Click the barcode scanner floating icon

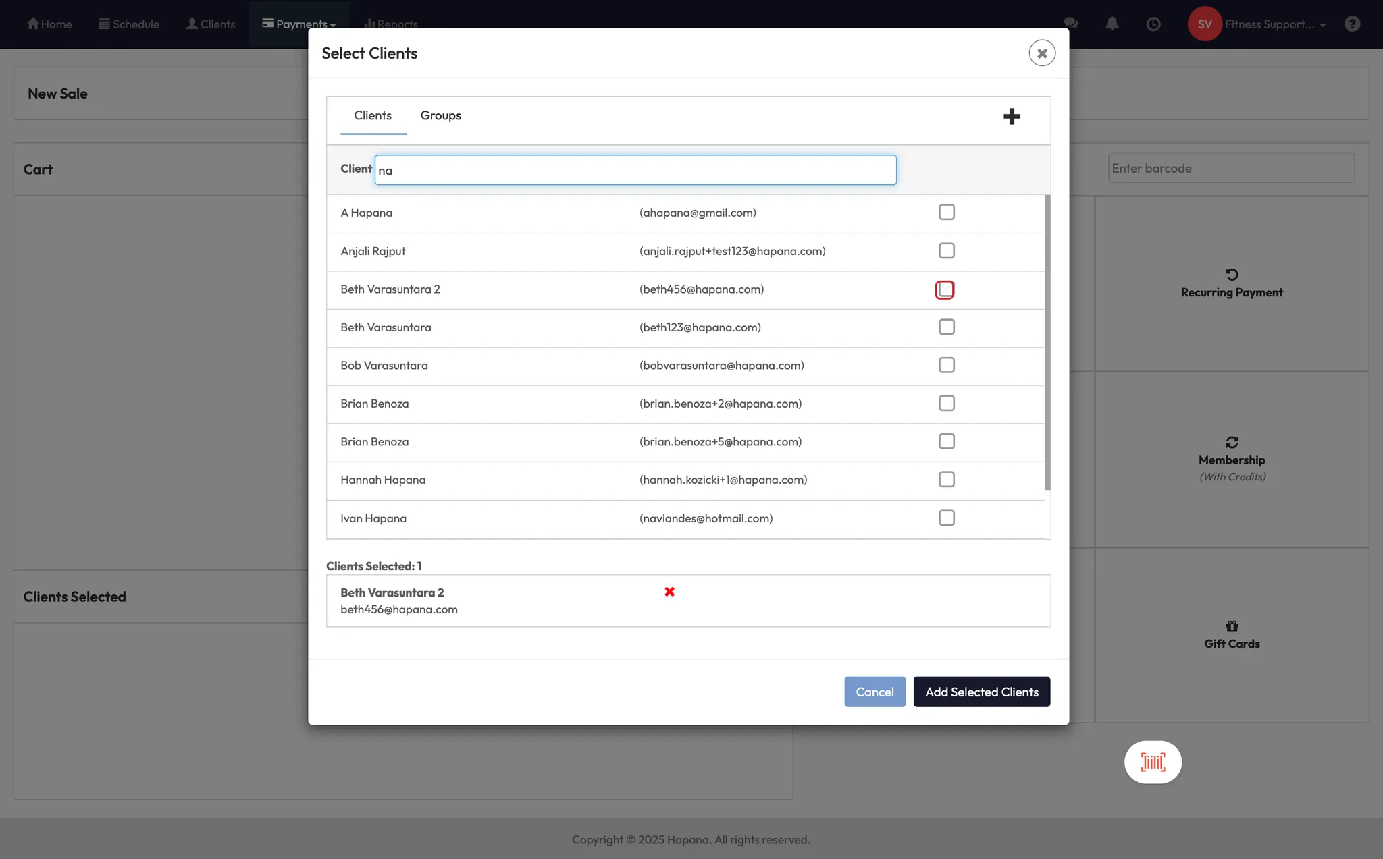1153,763
